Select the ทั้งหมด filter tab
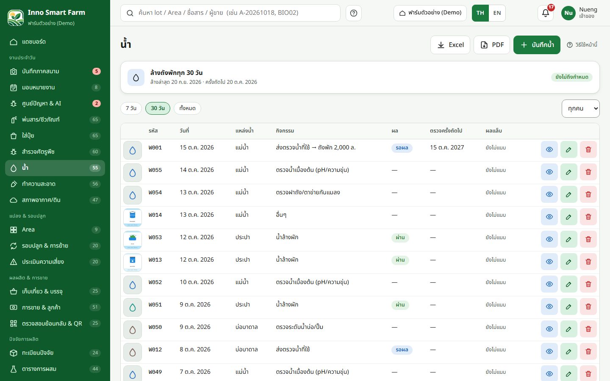This screenshot has width=610, height=381. tap(187, 108)
